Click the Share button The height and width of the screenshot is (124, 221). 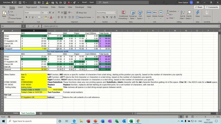point(199,7)
